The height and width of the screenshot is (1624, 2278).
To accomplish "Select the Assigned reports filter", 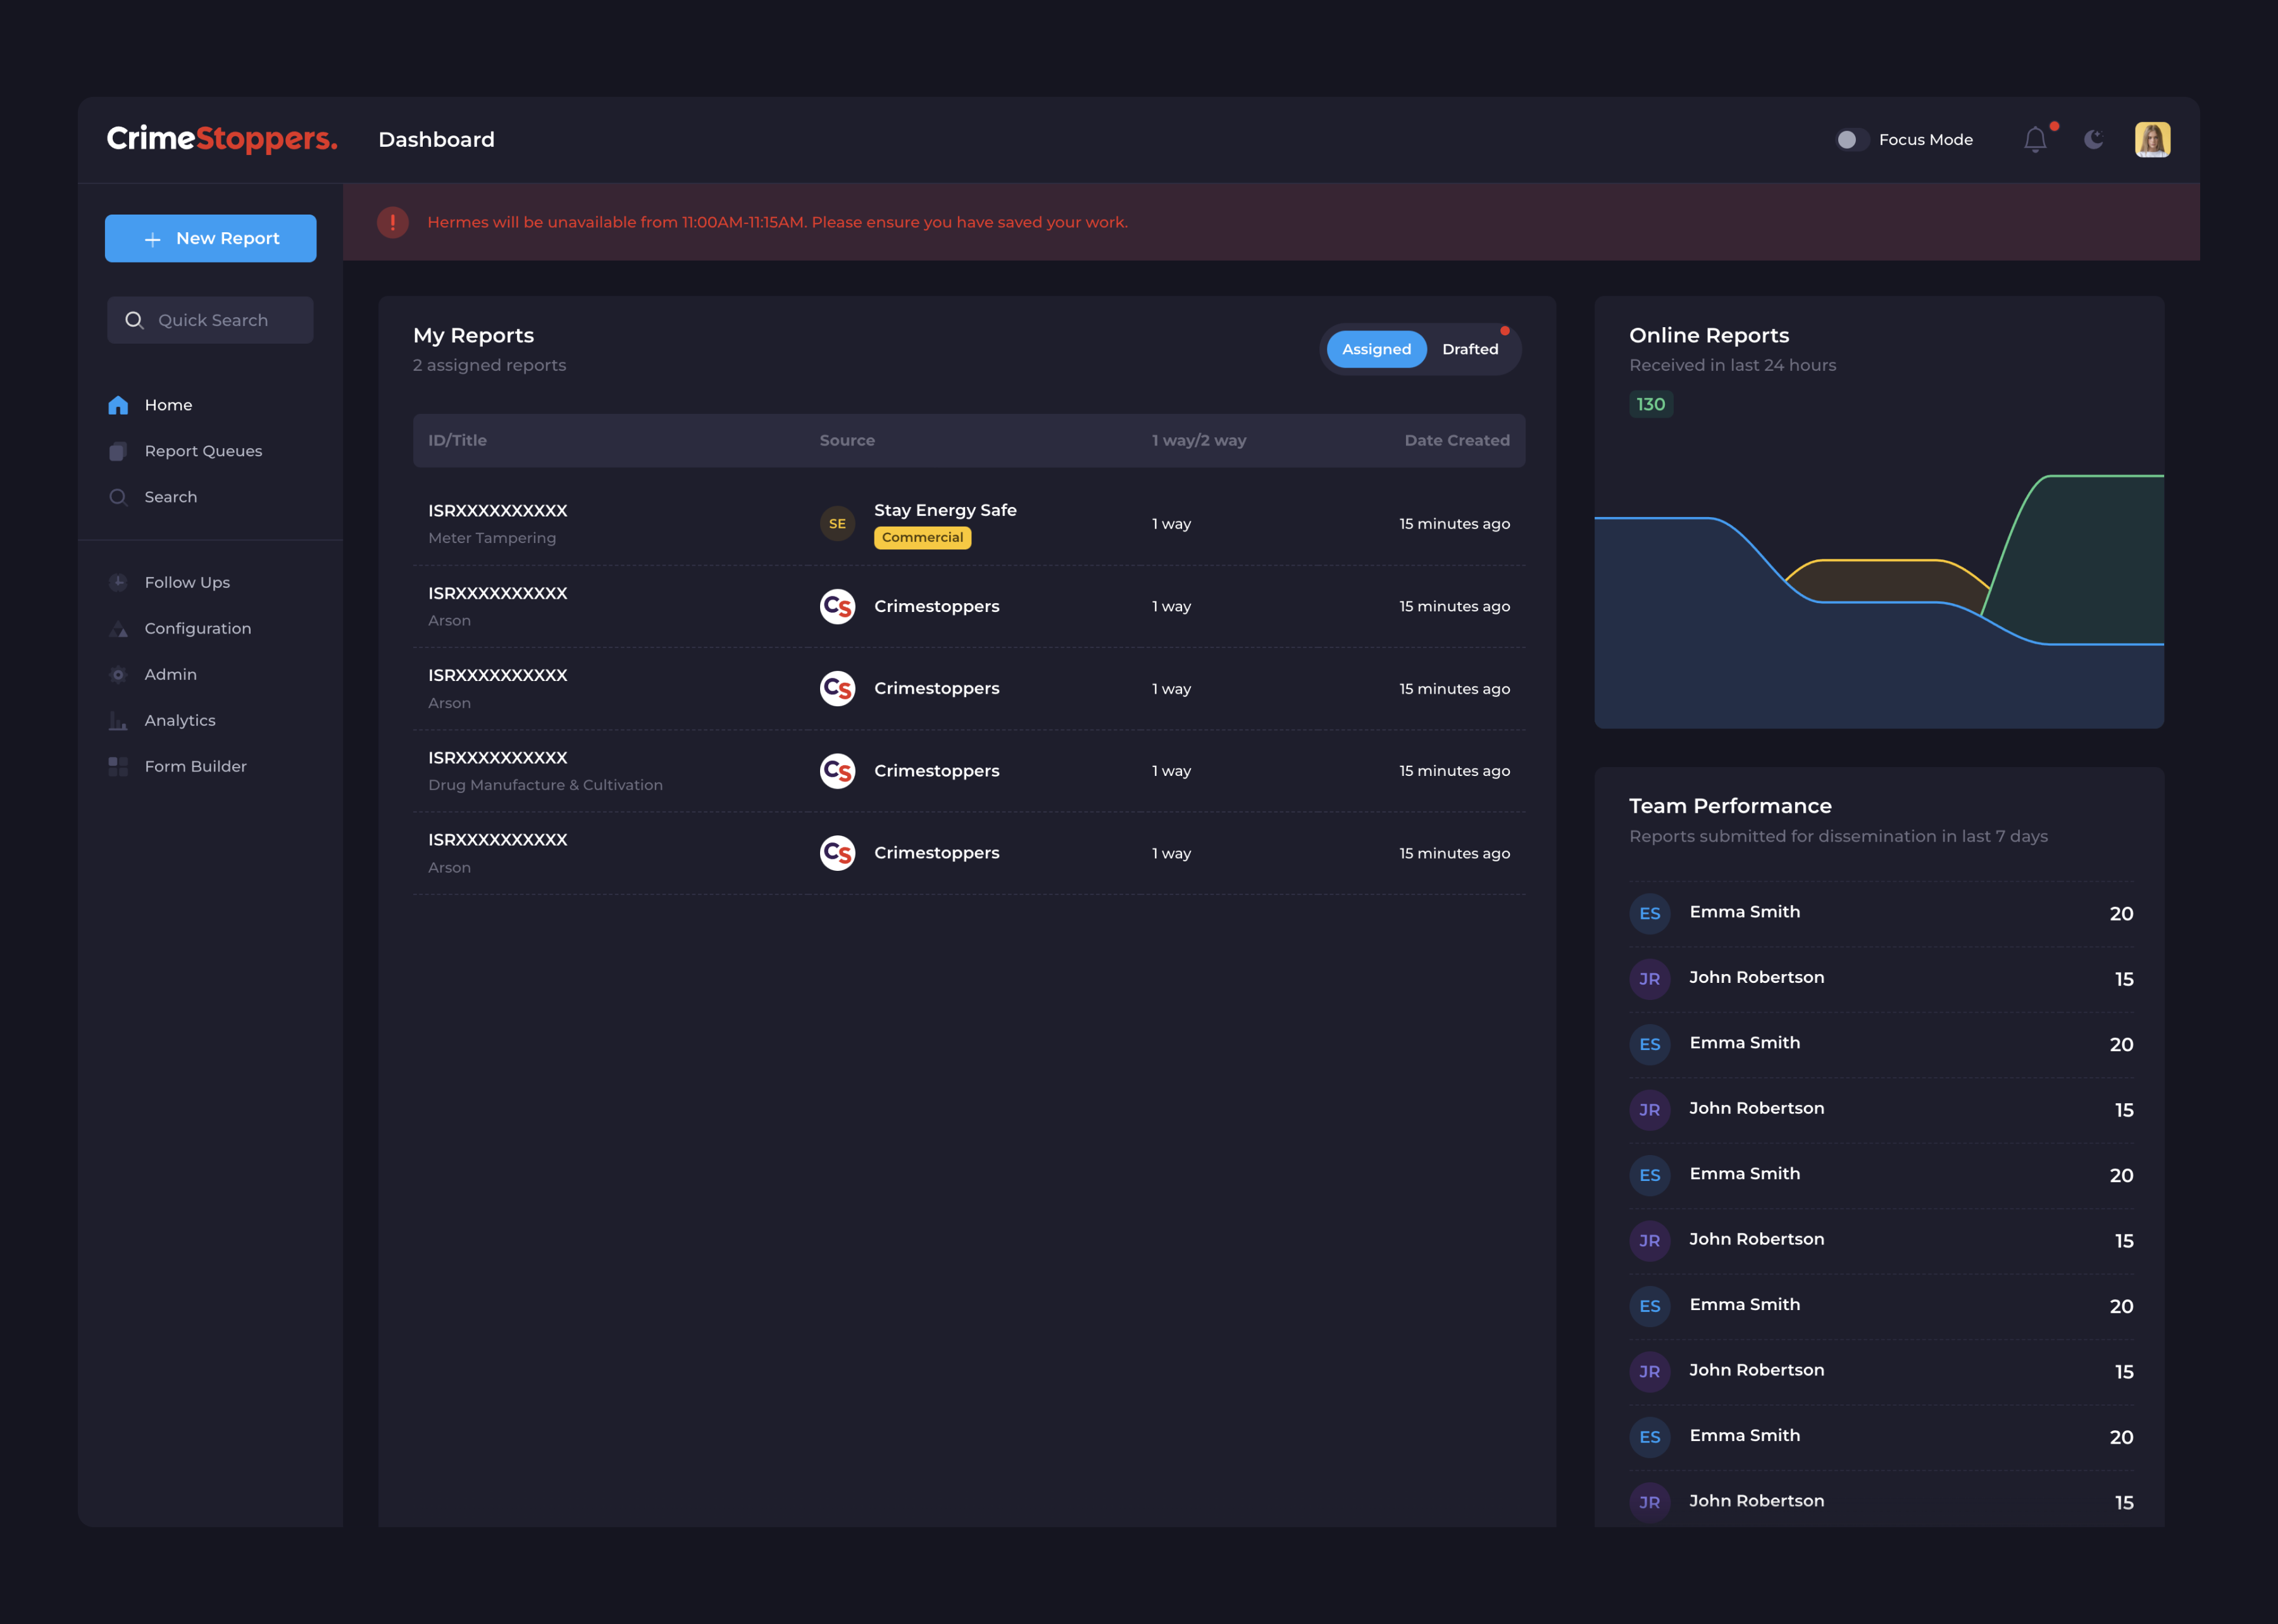I will tap(1376, 349).
